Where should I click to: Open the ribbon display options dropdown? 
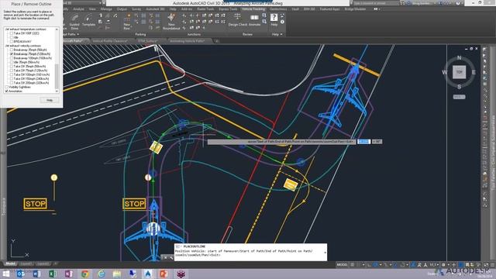pos(379,9)
